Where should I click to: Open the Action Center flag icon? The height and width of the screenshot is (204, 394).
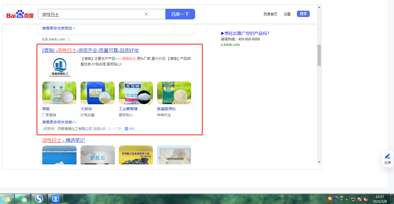point(359,199)
